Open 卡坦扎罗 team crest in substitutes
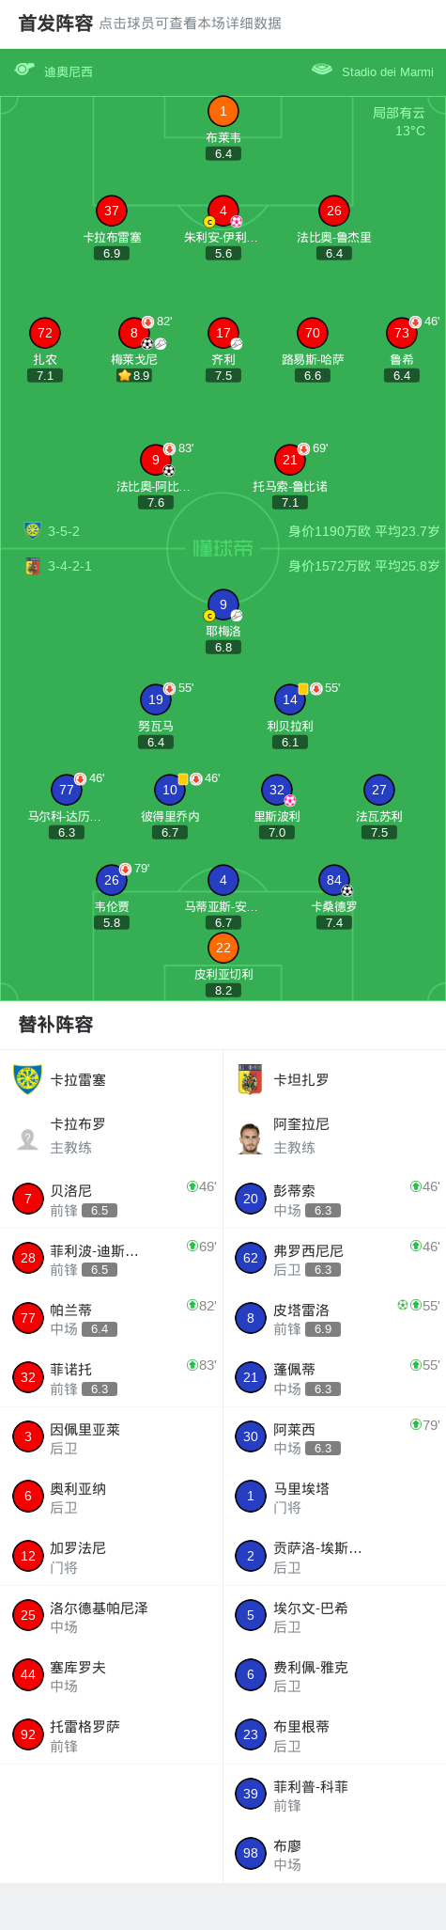The height and width of the screenshot is (1930, 446). click(250, 1079)
